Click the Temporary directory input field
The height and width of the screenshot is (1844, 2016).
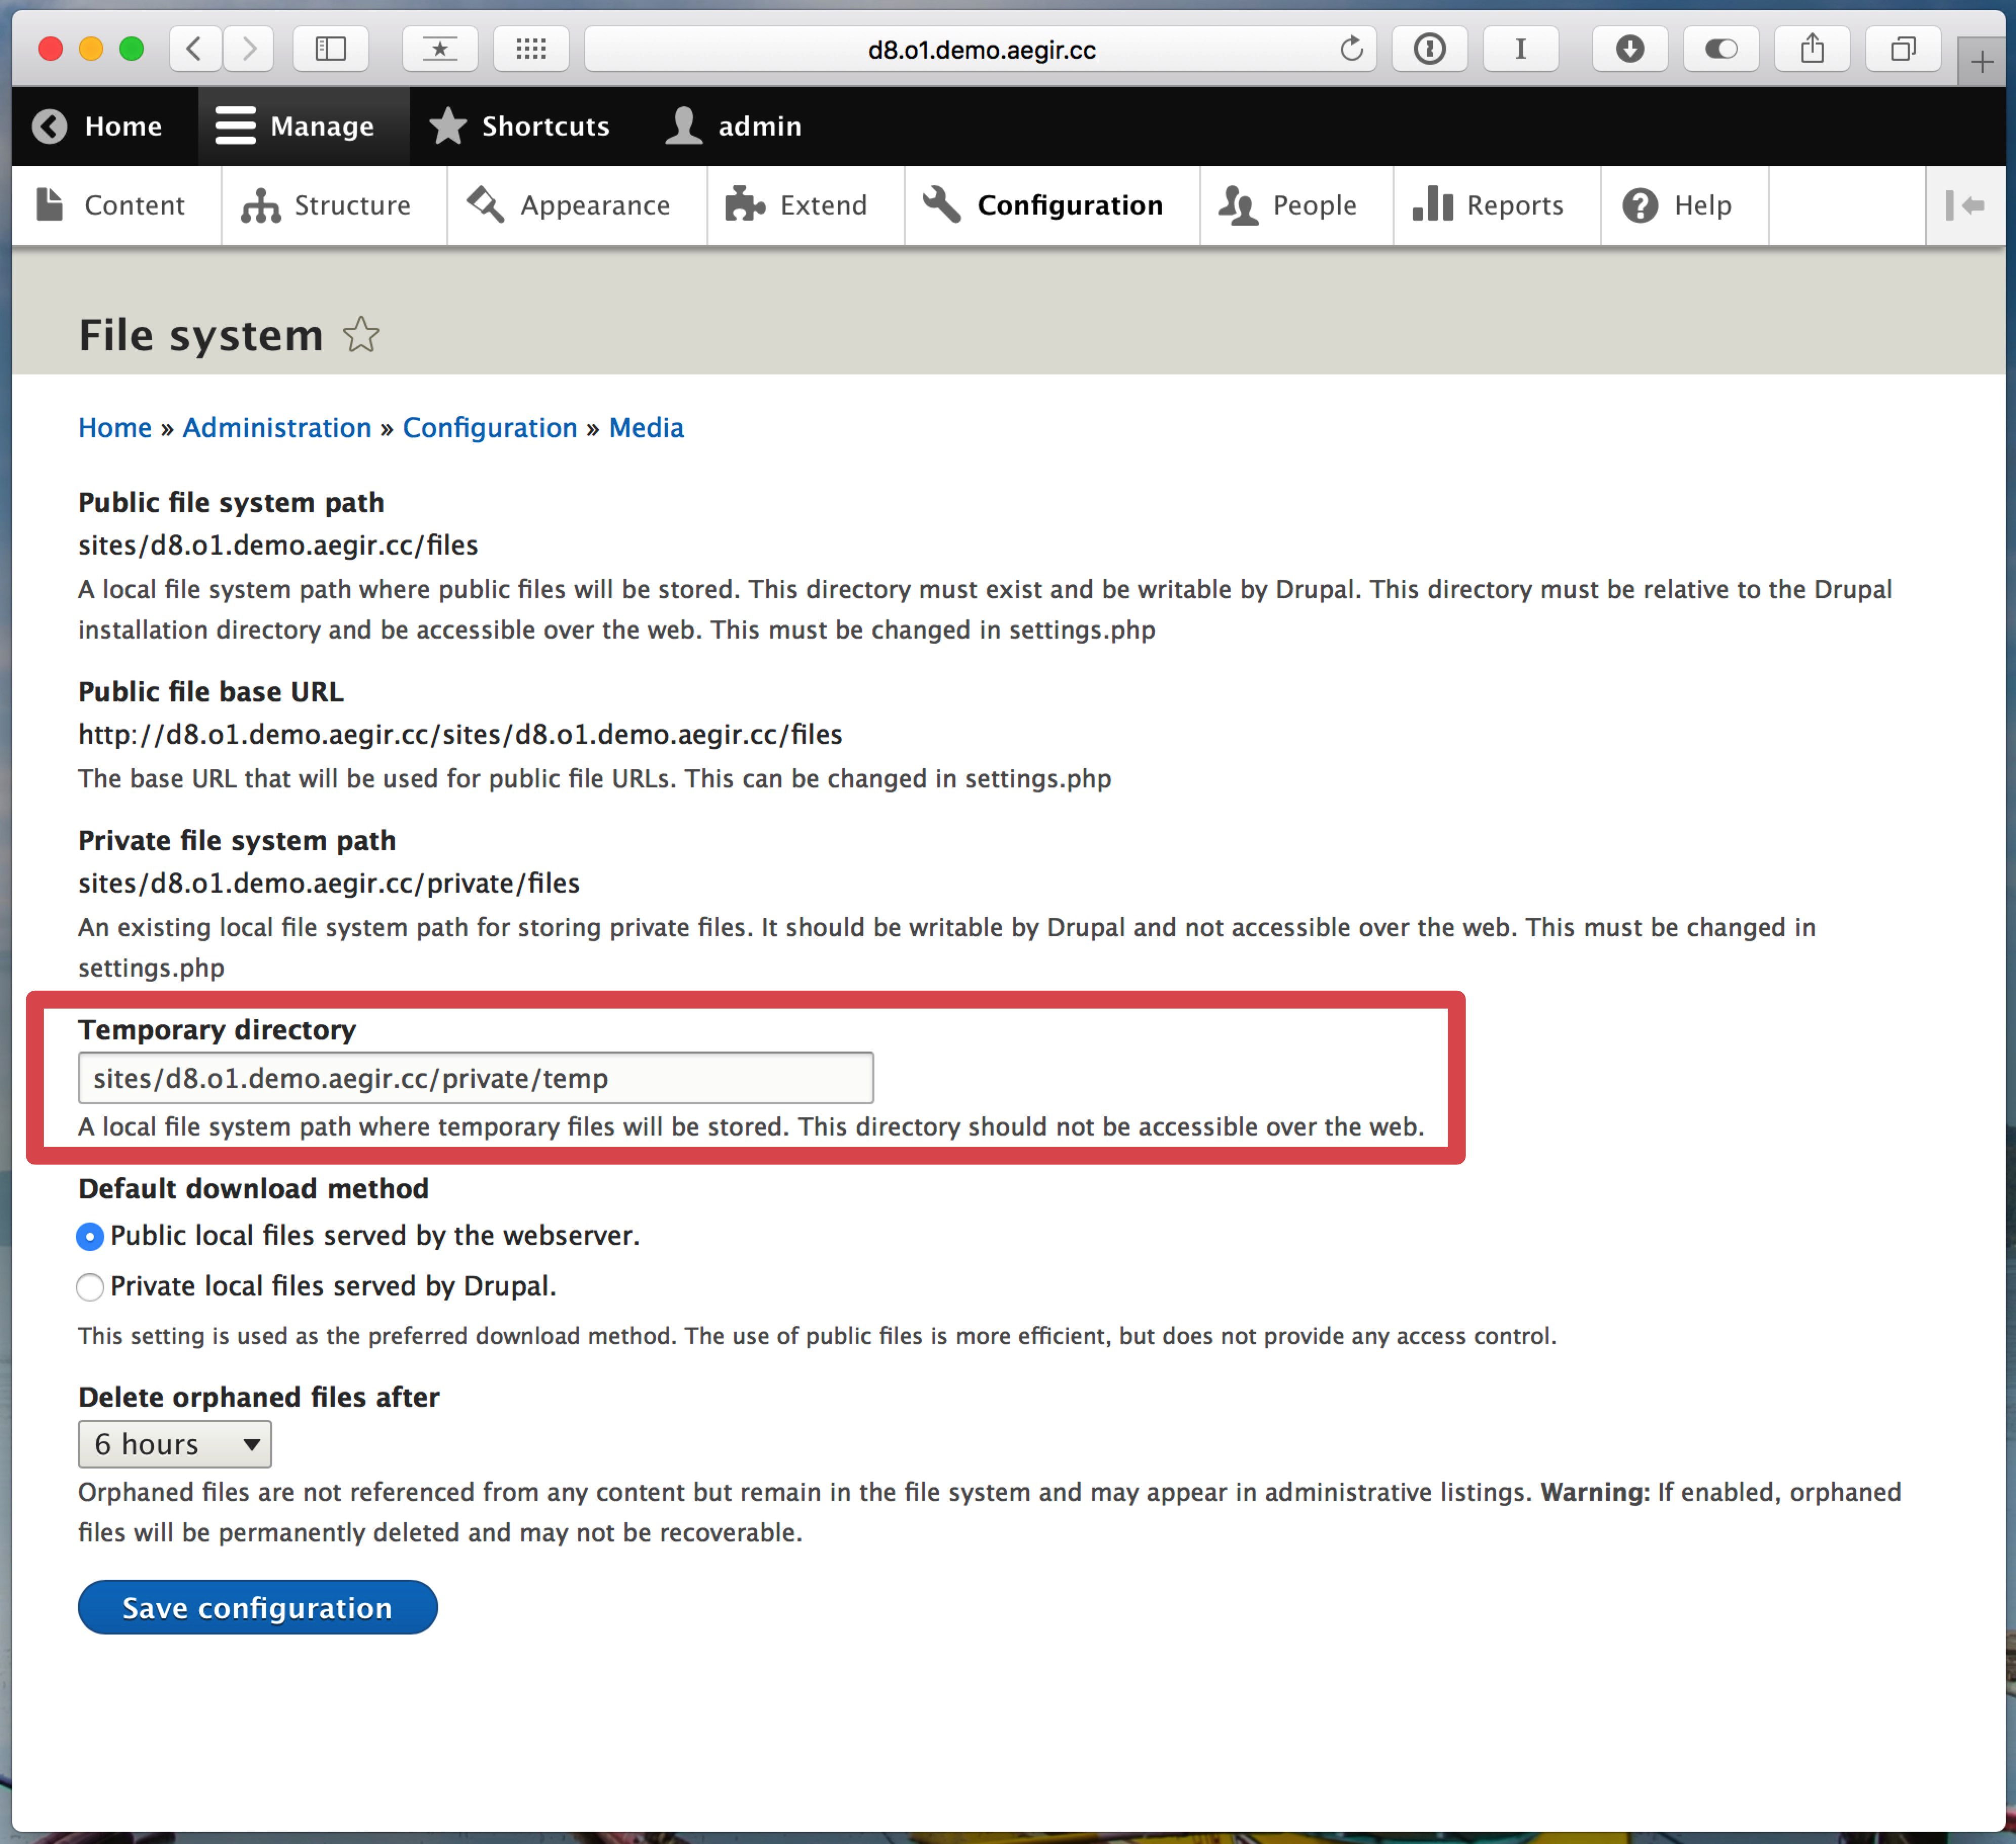pos(474,1076)
